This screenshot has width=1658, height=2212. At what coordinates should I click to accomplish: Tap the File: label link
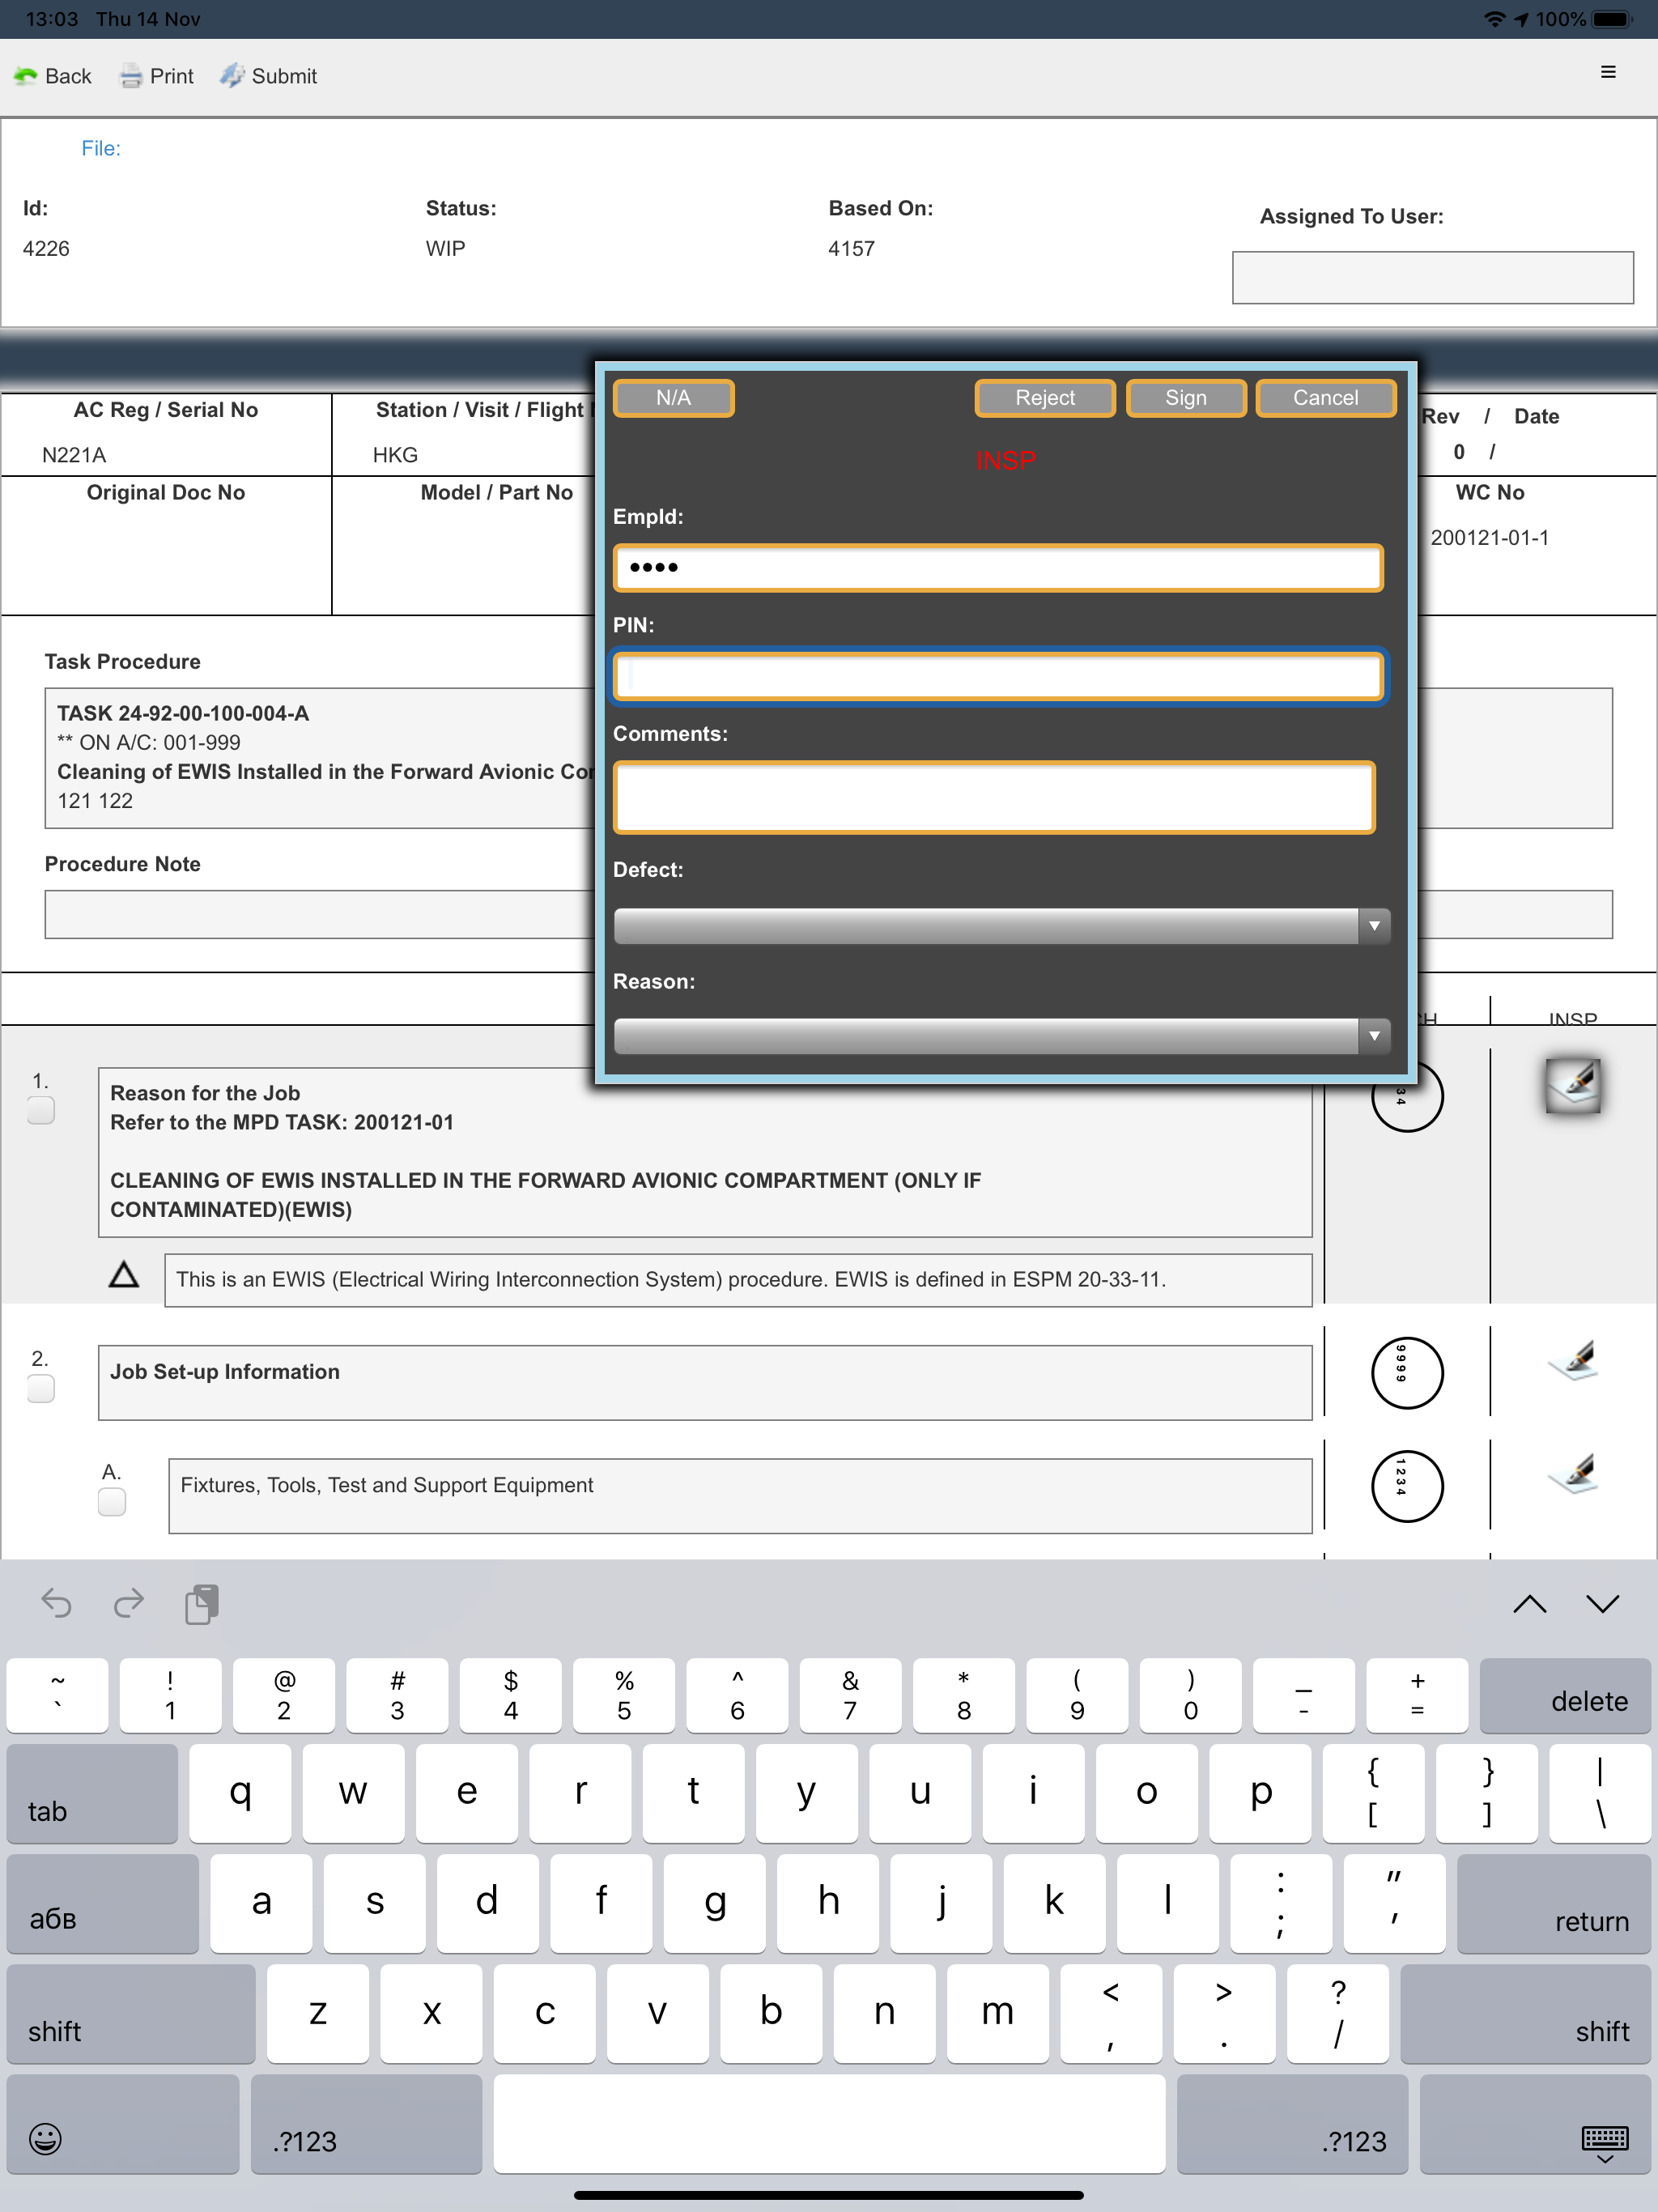101,148
